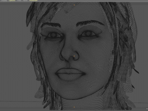The image size is (148, 111).
Task: Open the Panel menu
Action: (x=25, y=1)
